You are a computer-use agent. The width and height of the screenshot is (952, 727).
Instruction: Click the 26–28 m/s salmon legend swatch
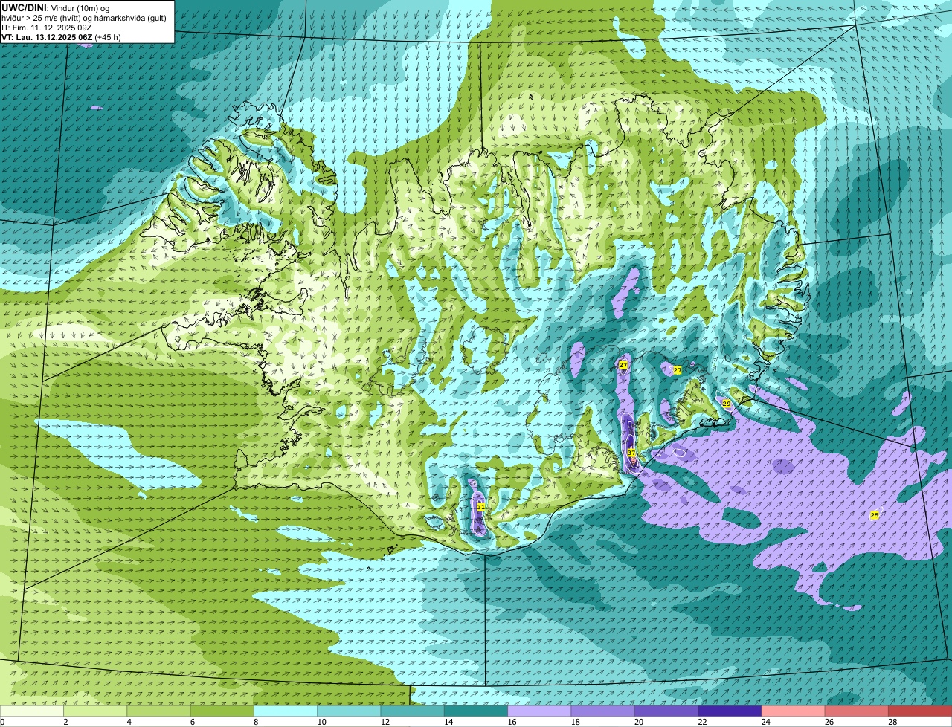(857, 711)
